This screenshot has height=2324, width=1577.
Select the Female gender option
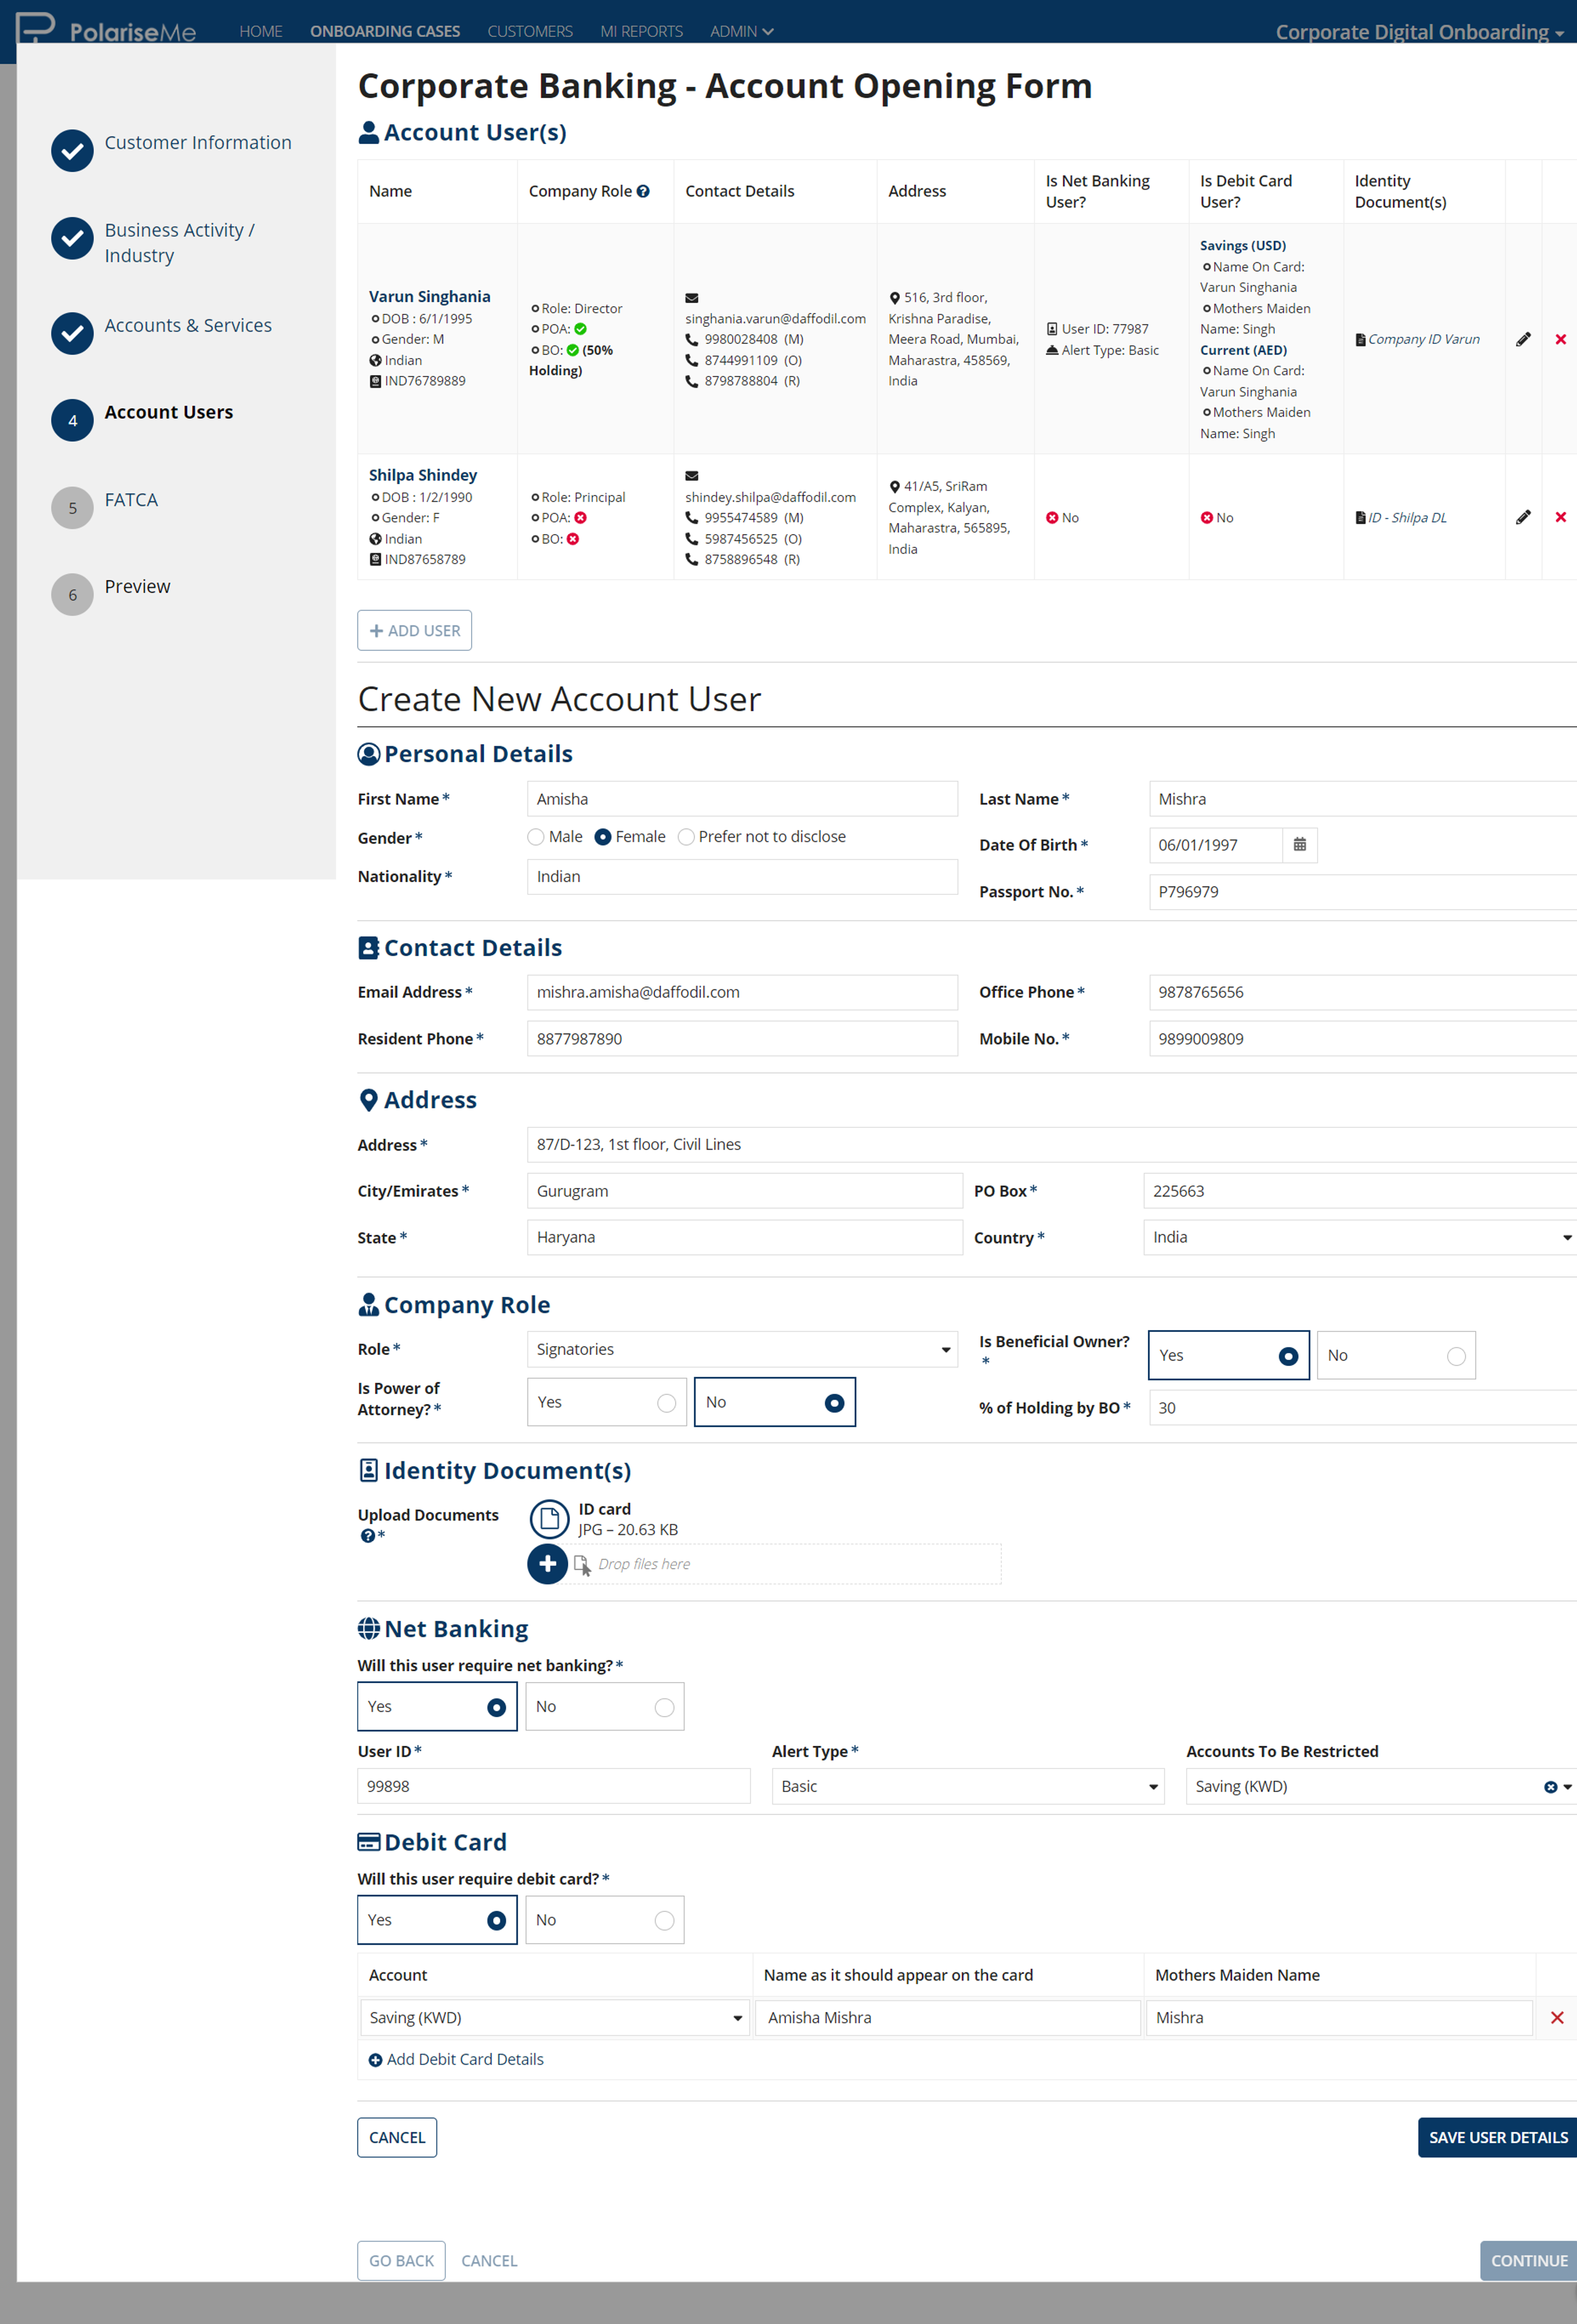tap(603, 837)
